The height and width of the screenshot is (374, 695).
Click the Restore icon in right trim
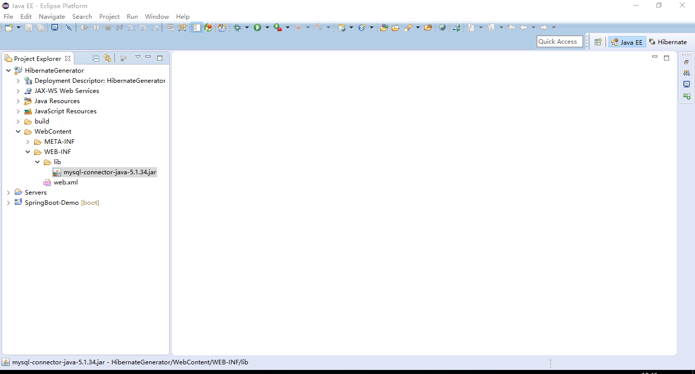point(686,61)
